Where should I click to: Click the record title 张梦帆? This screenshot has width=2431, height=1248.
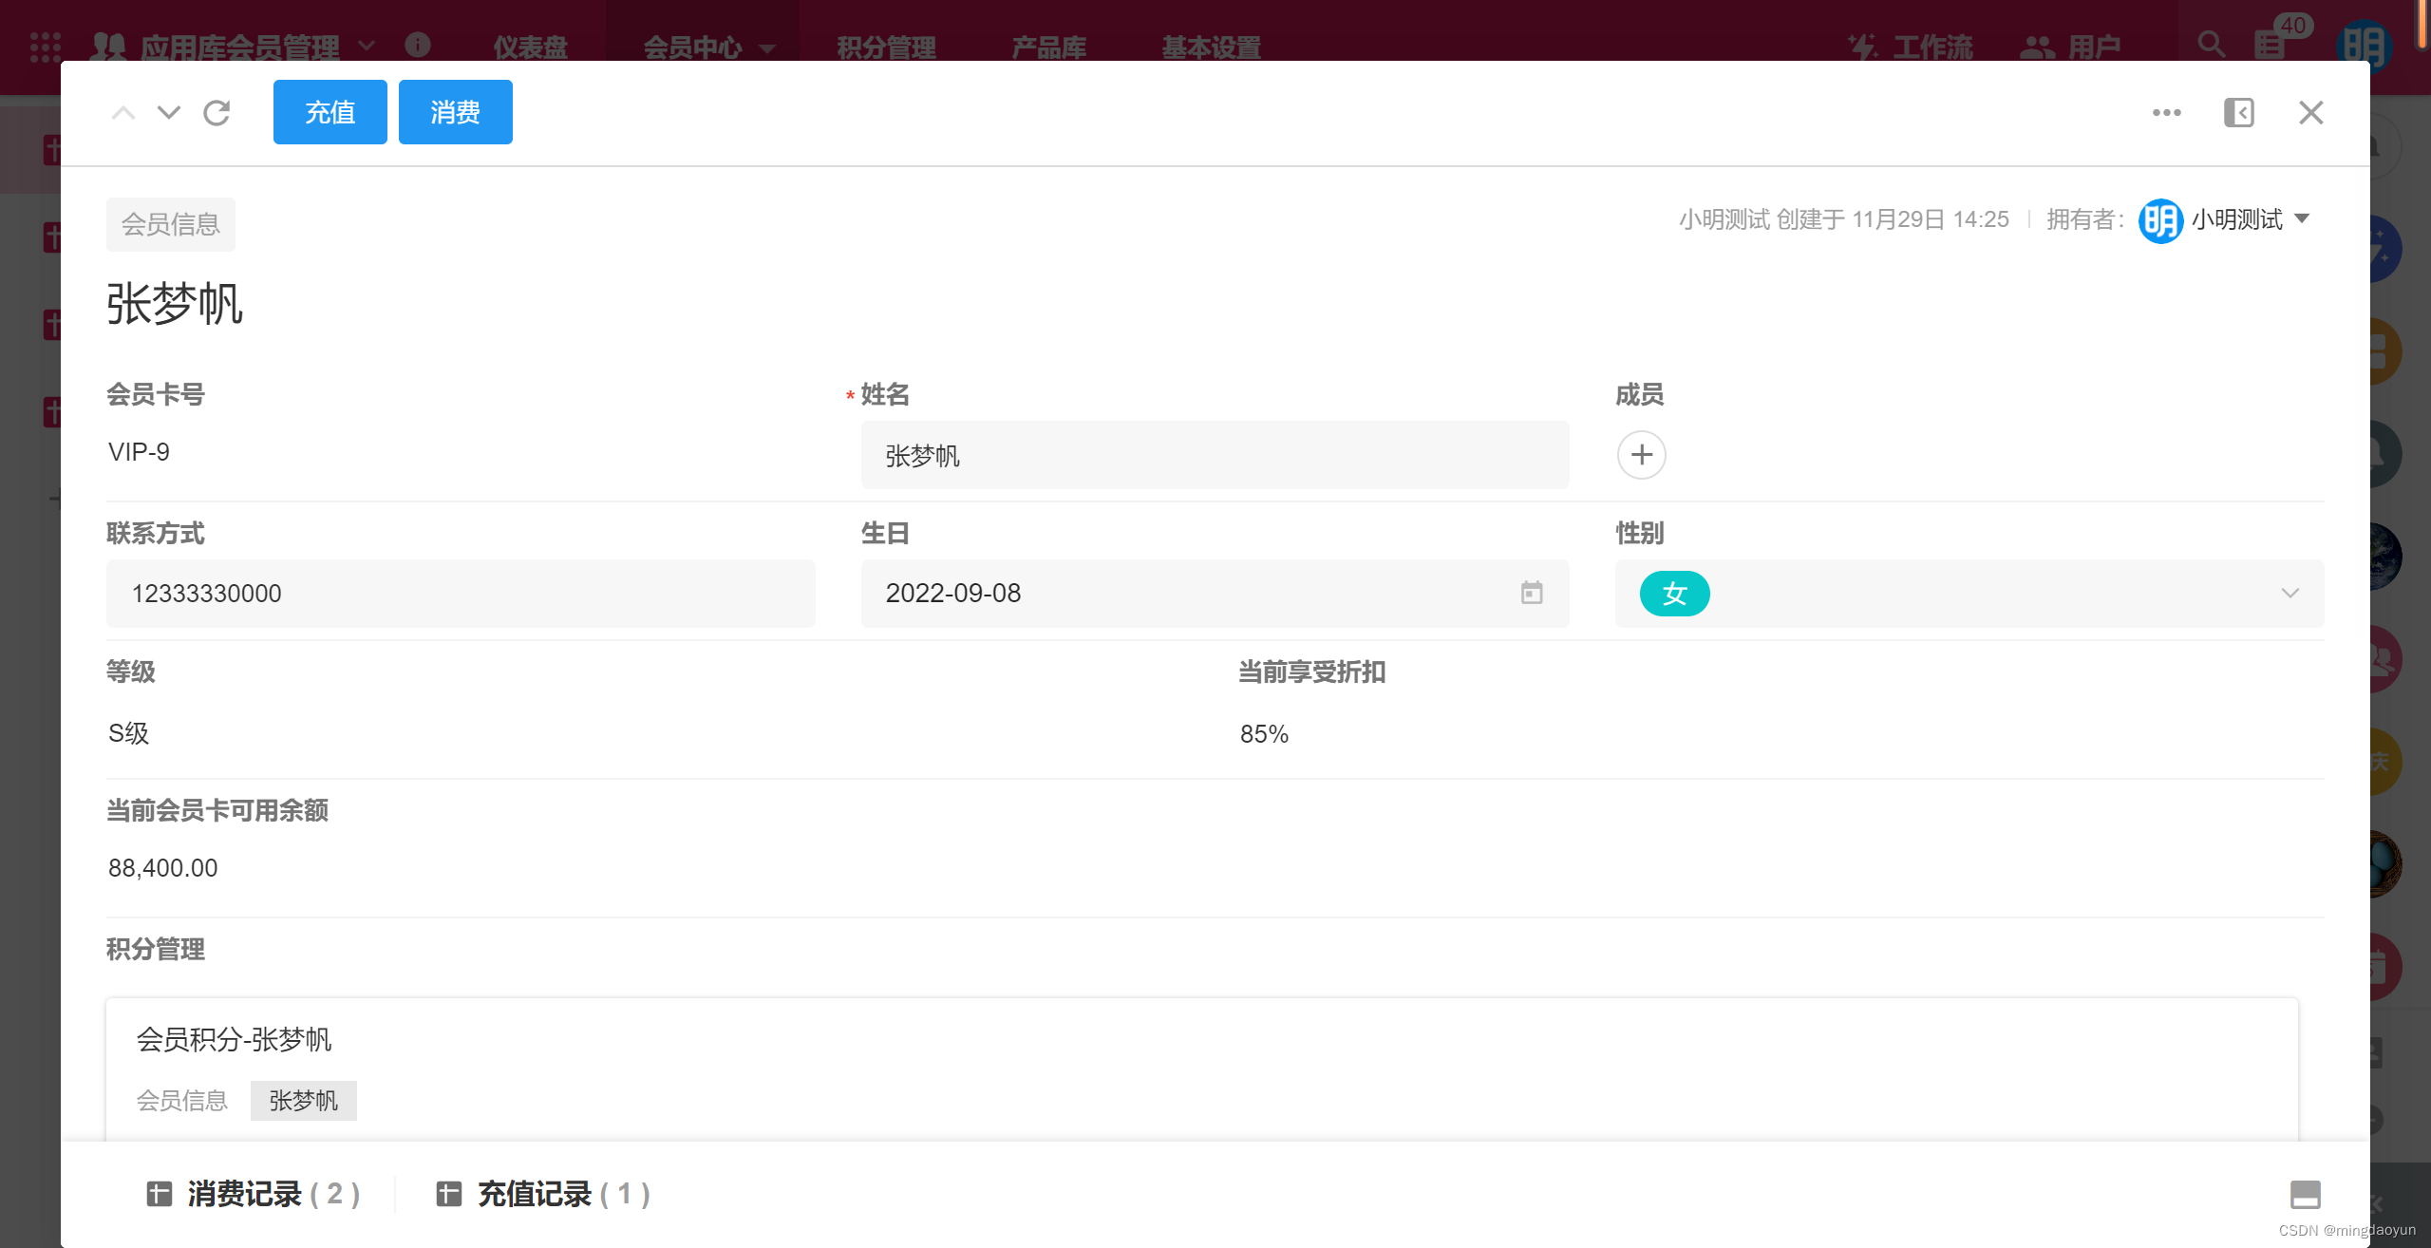tap(175, 304)
